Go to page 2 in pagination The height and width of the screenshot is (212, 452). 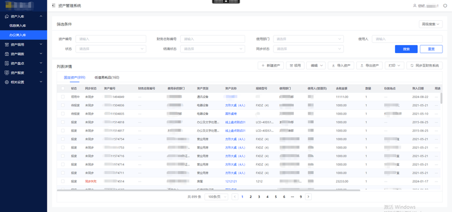tap(250, 197)
